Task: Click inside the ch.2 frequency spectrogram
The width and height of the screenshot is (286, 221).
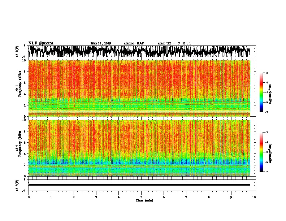Action: pos(139,148)
